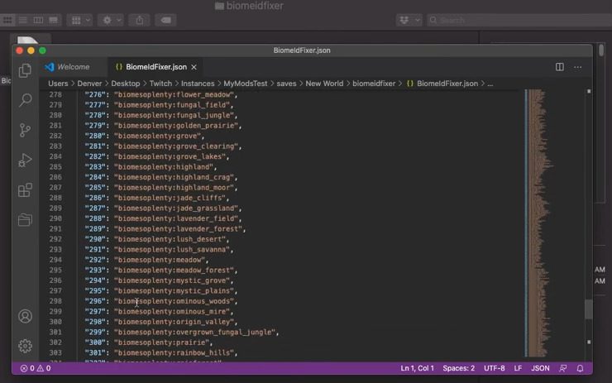The image size is (612, 383).
Task: Select icon view in Finder toolbar
Action: [x=7, y=20]
